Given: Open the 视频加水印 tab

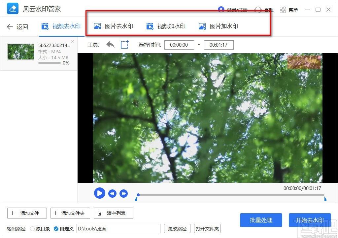Looking at the screenshot, I should click(x=166, y=26).
